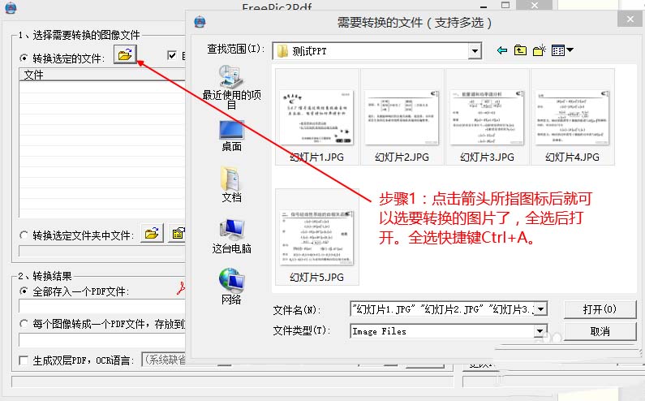
Task: Minimize the FreePic2Pdf window
Action: tap(484, 6)
